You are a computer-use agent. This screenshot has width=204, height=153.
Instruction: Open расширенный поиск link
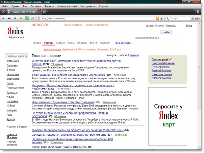(x=147, y=37)
